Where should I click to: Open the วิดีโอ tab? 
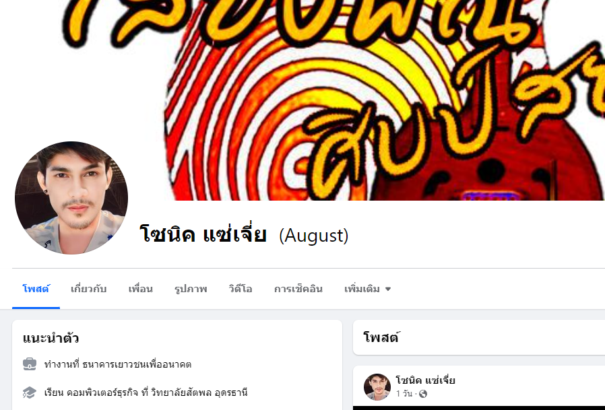(241, 289)
